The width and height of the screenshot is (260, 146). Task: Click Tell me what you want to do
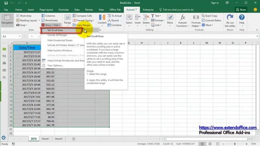176,10
